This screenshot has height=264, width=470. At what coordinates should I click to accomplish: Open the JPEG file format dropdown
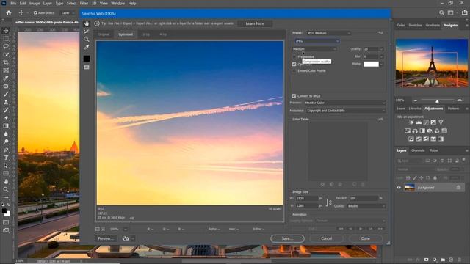click(317, 41)
